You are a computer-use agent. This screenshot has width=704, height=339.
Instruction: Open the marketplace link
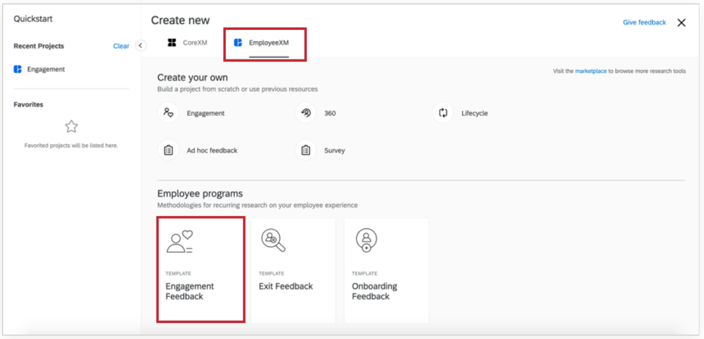click(x=591, y=71)
